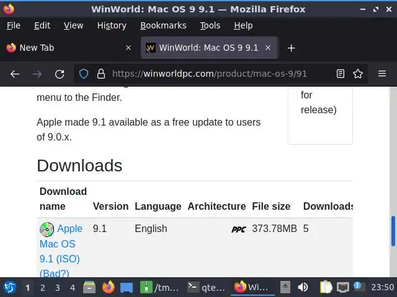The image size is (397, 297).
Task: Click the blue show desktop icon in taskbar
Action: pyautogui.click(x=127, y=288)
